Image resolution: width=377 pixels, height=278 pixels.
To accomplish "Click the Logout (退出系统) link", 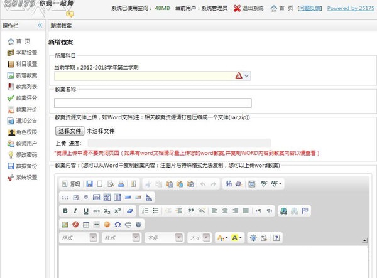I will point(248,8).
